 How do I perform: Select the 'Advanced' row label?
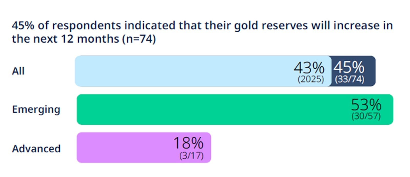pos(36,149)
